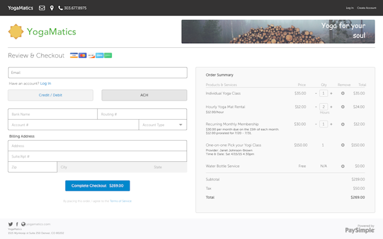Click the Visa card icon
Viewport: 383px width, 239px height.
click(x=74, y=55)
